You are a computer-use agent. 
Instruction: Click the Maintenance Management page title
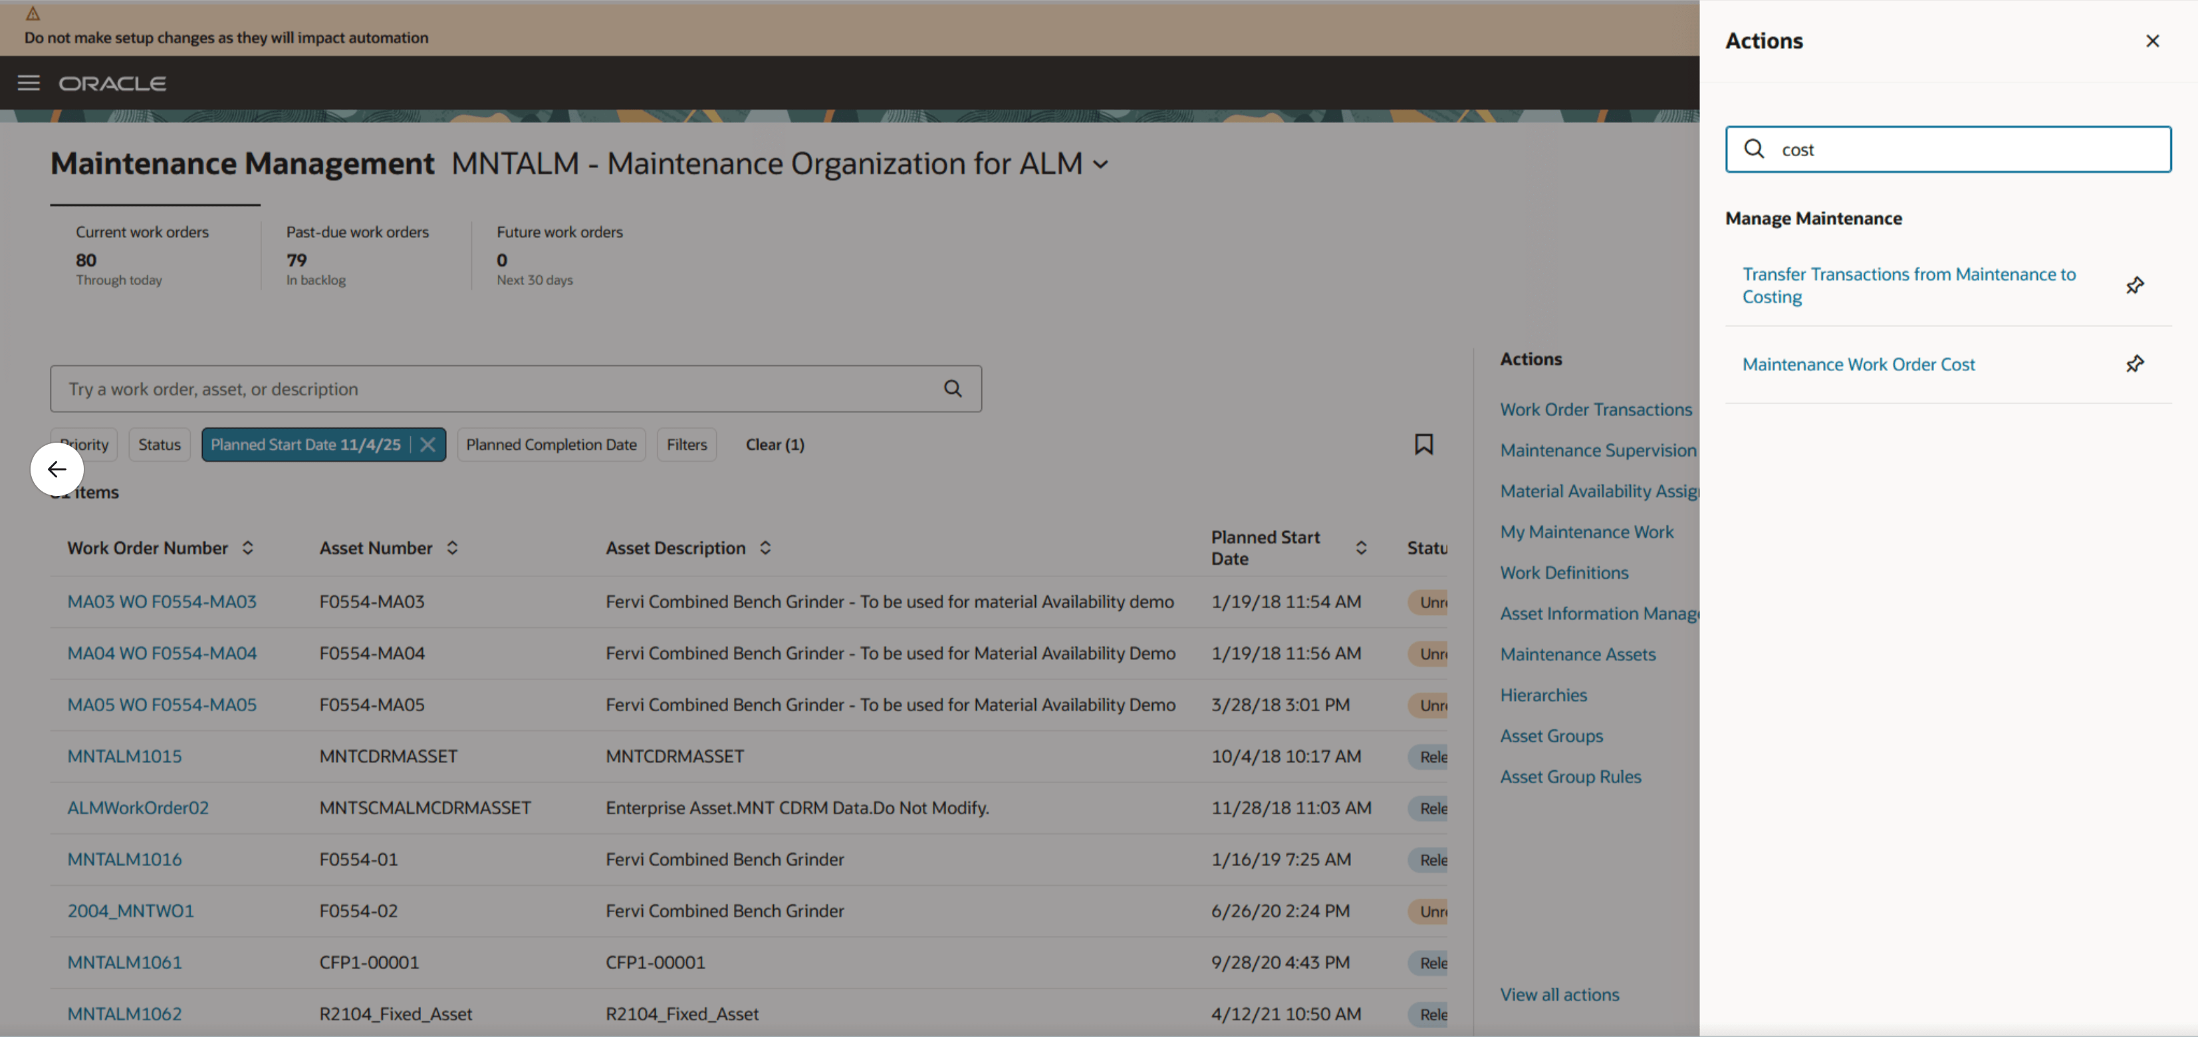point(242,164)
